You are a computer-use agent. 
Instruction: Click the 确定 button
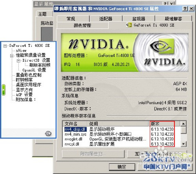click(x=122, y=167)
